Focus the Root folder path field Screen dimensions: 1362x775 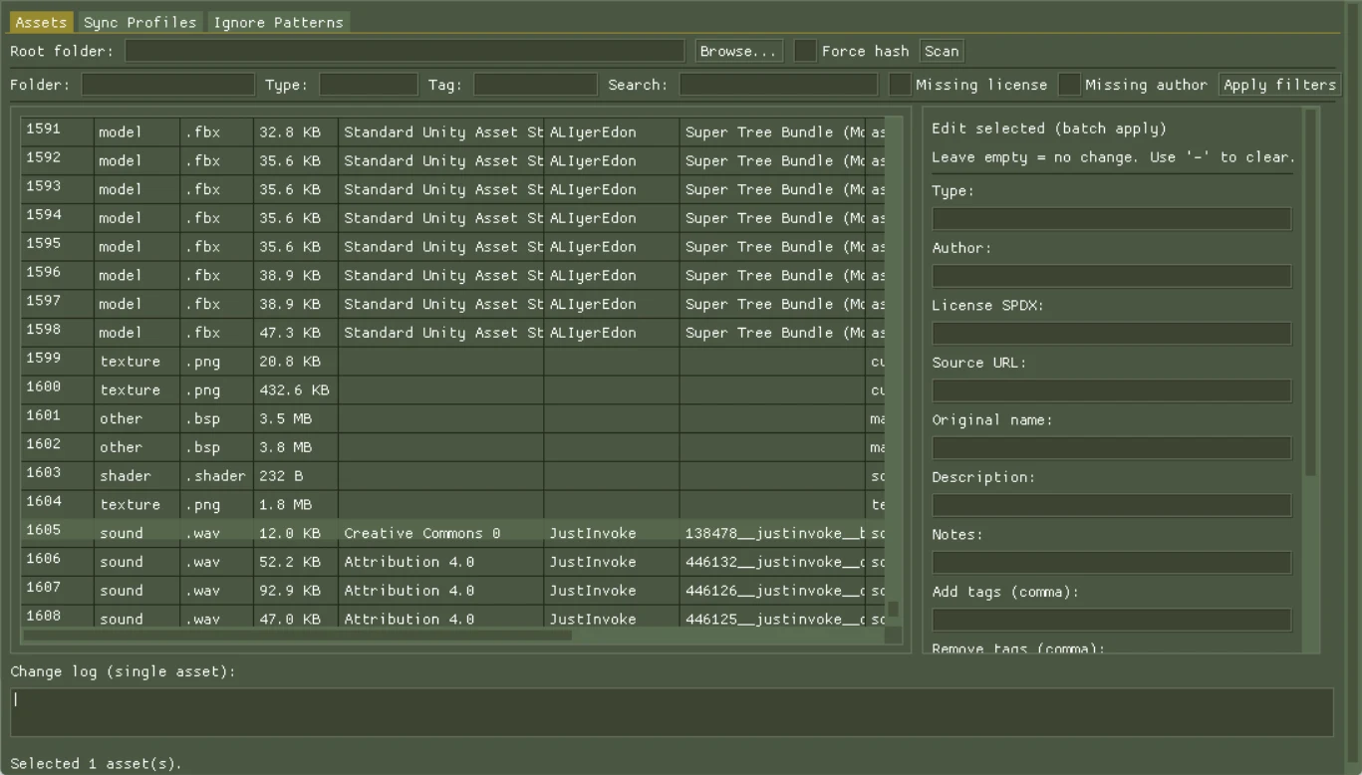click(405, 51)
